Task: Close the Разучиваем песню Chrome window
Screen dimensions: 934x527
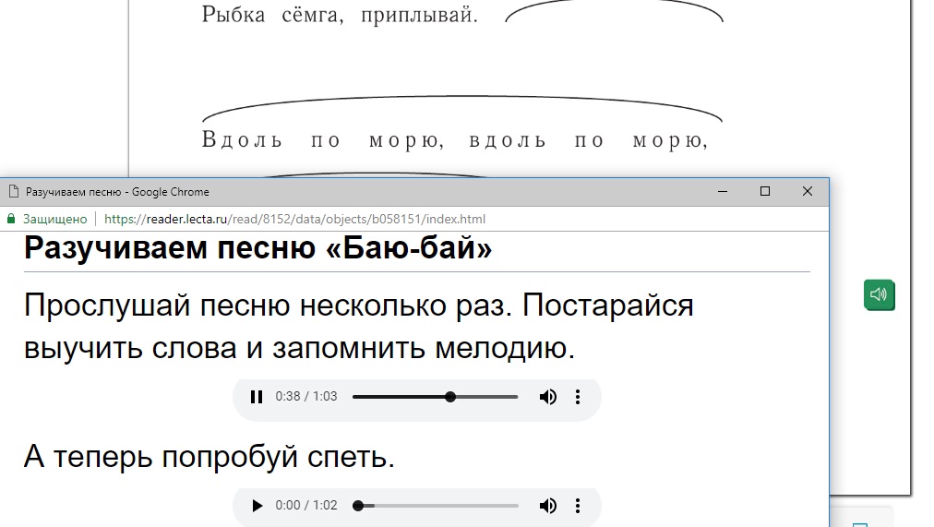Action: point(808,191)
